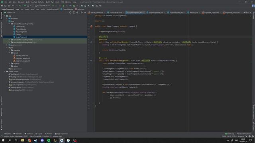The height and width of the screenshot is (143, 255).
Task: Open the Profiler tool window
Action: [48, 134]
